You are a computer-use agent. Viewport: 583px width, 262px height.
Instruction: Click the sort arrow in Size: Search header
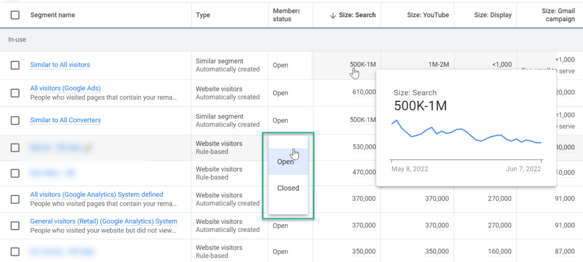pyautogui.click(x=332, y=15)
